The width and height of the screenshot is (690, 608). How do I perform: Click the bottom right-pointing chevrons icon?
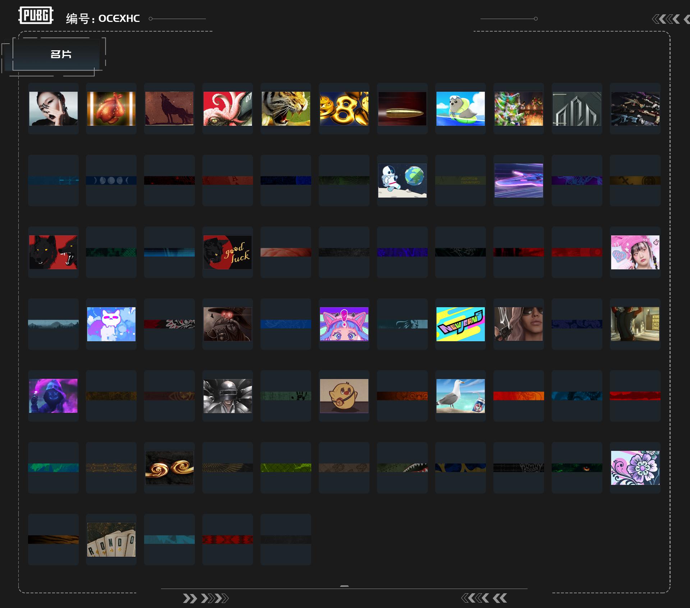[206, 598]
